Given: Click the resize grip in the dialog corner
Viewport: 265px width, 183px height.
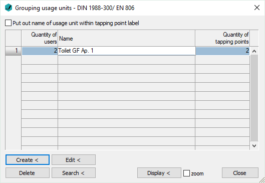Looking at the screenshot, I should tap(262, 180).
